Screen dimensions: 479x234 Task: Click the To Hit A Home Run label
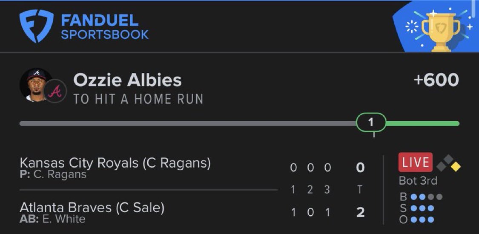click(x=138, y=99)
